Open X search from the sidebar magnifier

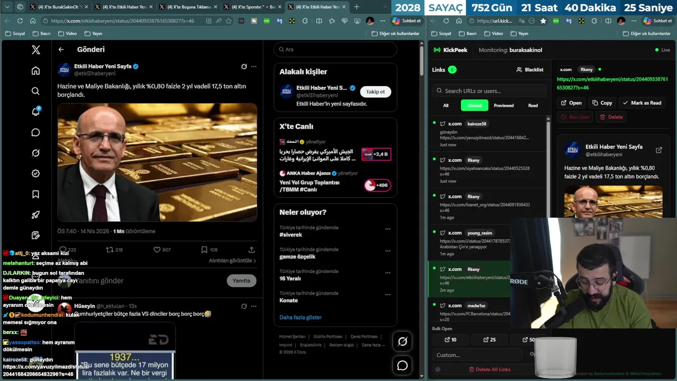click(x=35, y=91)
